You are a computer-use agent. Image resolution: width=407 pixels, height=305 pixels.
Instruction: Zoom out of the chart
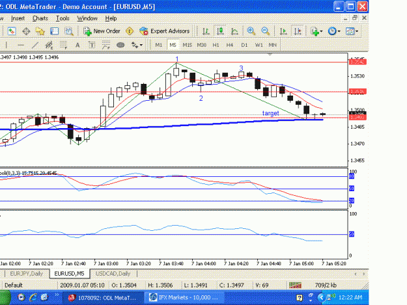coord(265,31)
